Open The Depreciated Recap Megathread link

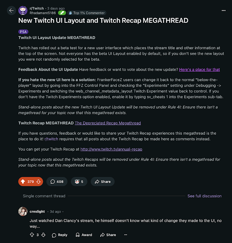(x=108, y=123)
